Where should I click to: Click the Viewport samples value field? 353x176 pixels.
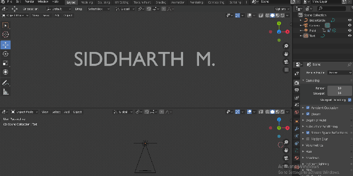pyautogui.click(x=339, y=93)
